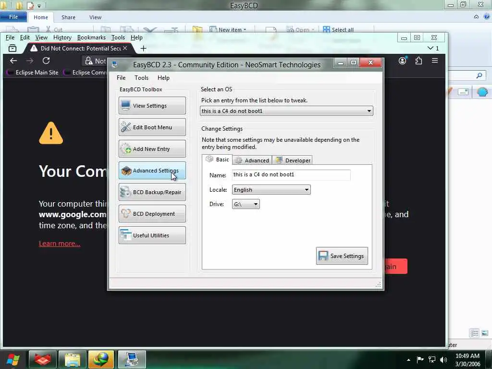Open BCD Backup/Repair section
492x369 pixels.
(x=152, y=192)
